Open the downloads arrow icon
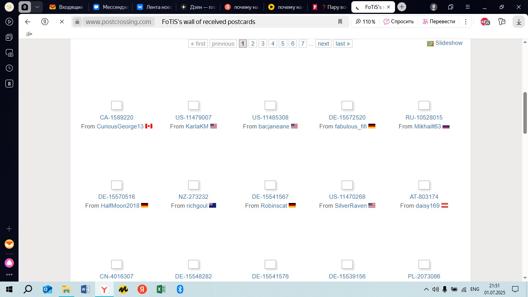This screenshot has height=297, width=528. point(519,22)
